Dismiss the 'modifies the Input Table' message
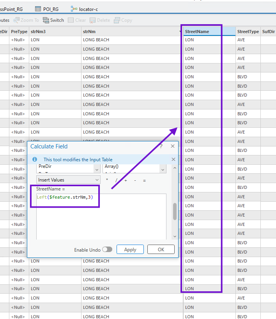The width and height of the screenshot is (276, 319). point(173,159)
